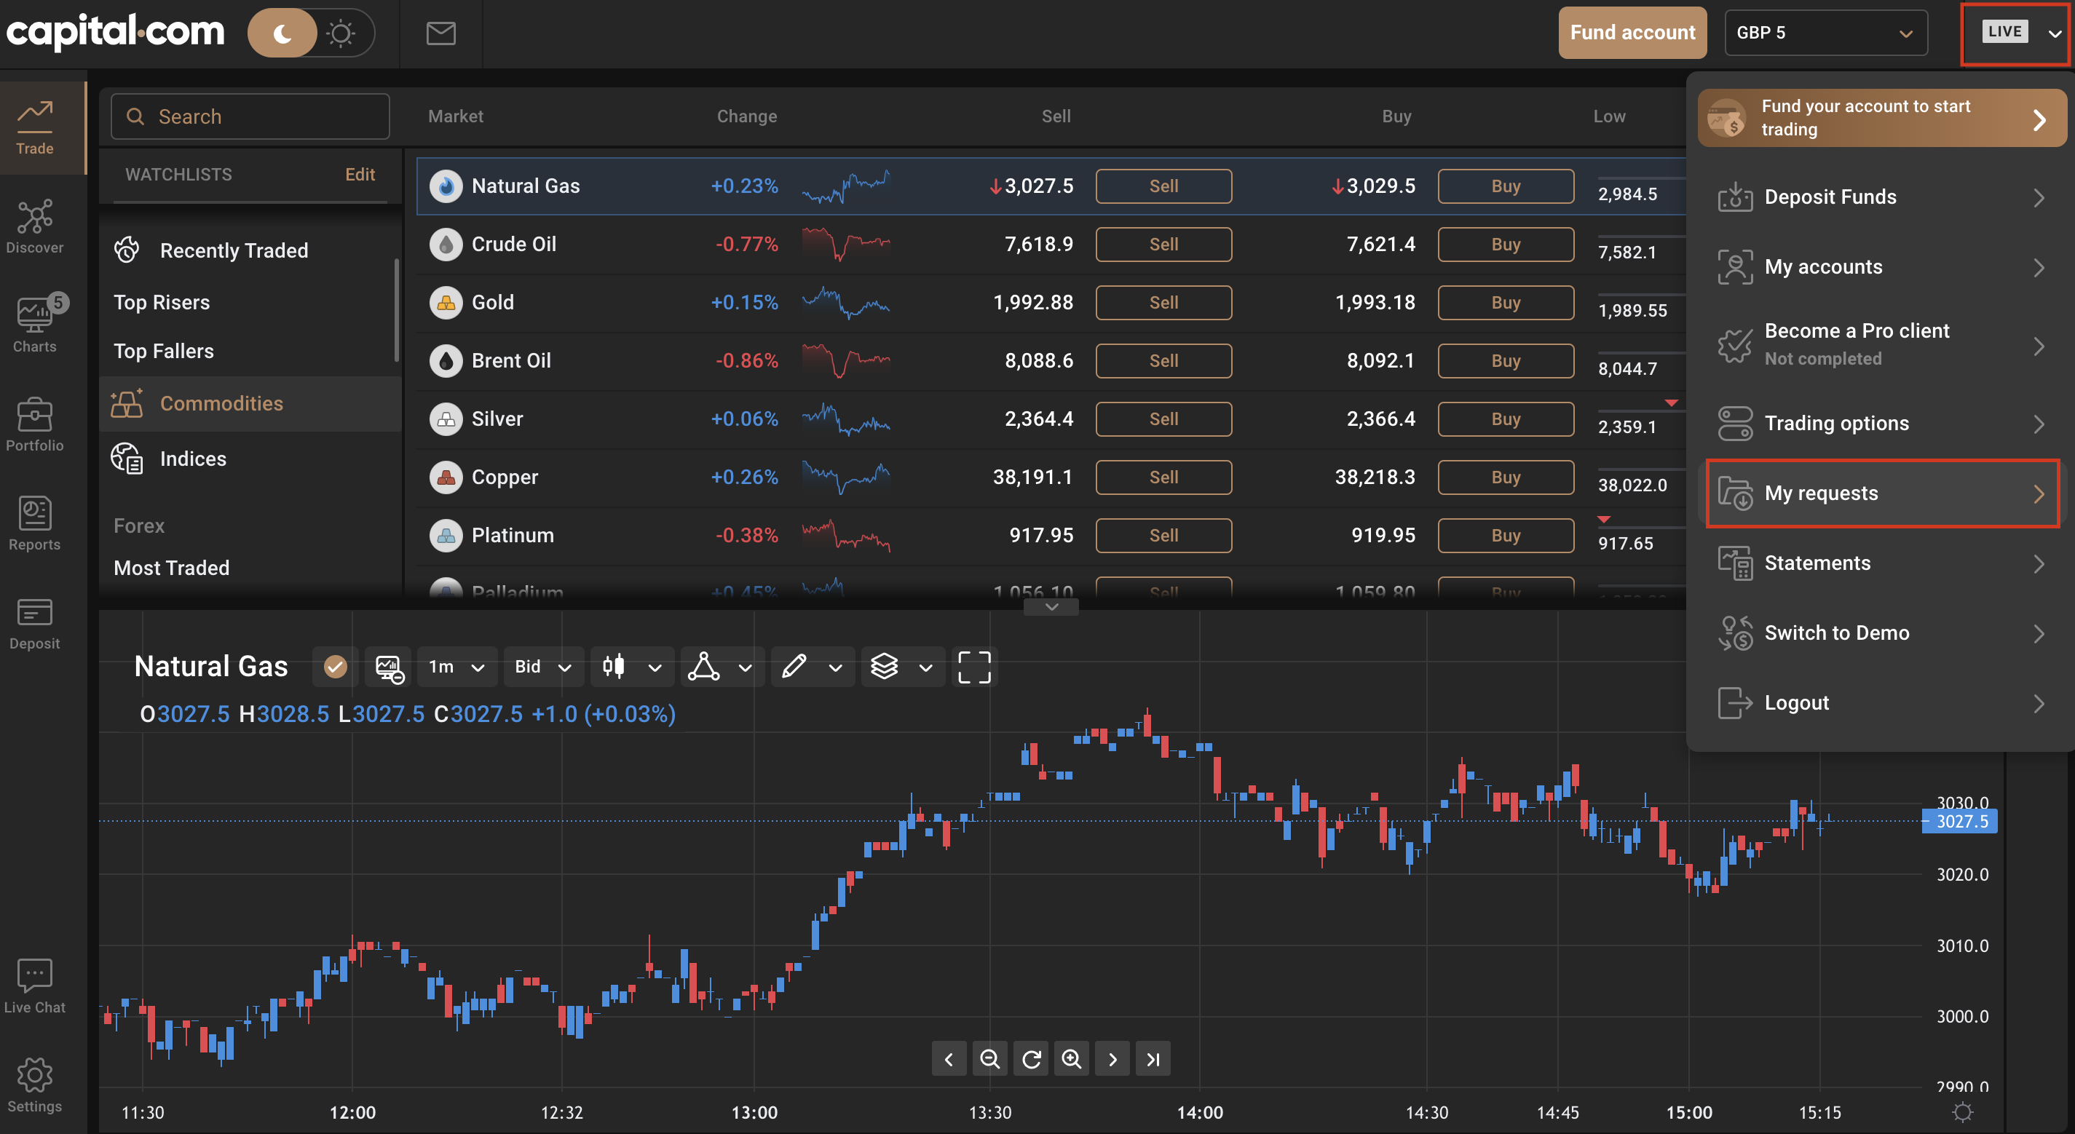Zoom out the chart
Image resolution: width=2075 pixels, height=1134 pixels.
point(989,1058)
